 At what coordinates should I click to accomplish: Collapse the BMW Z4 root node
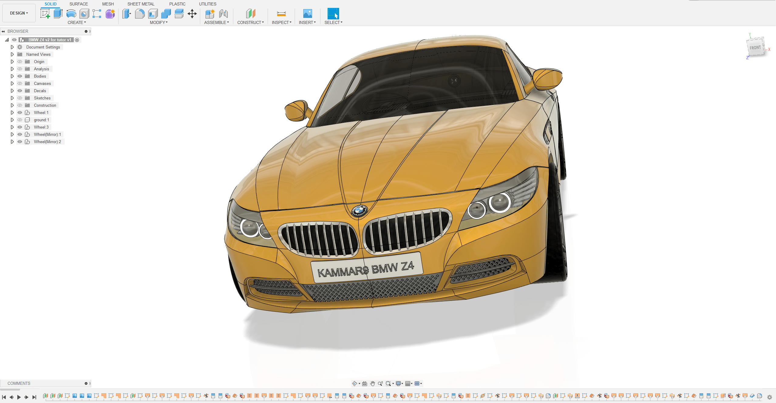(x=7, y=40)
